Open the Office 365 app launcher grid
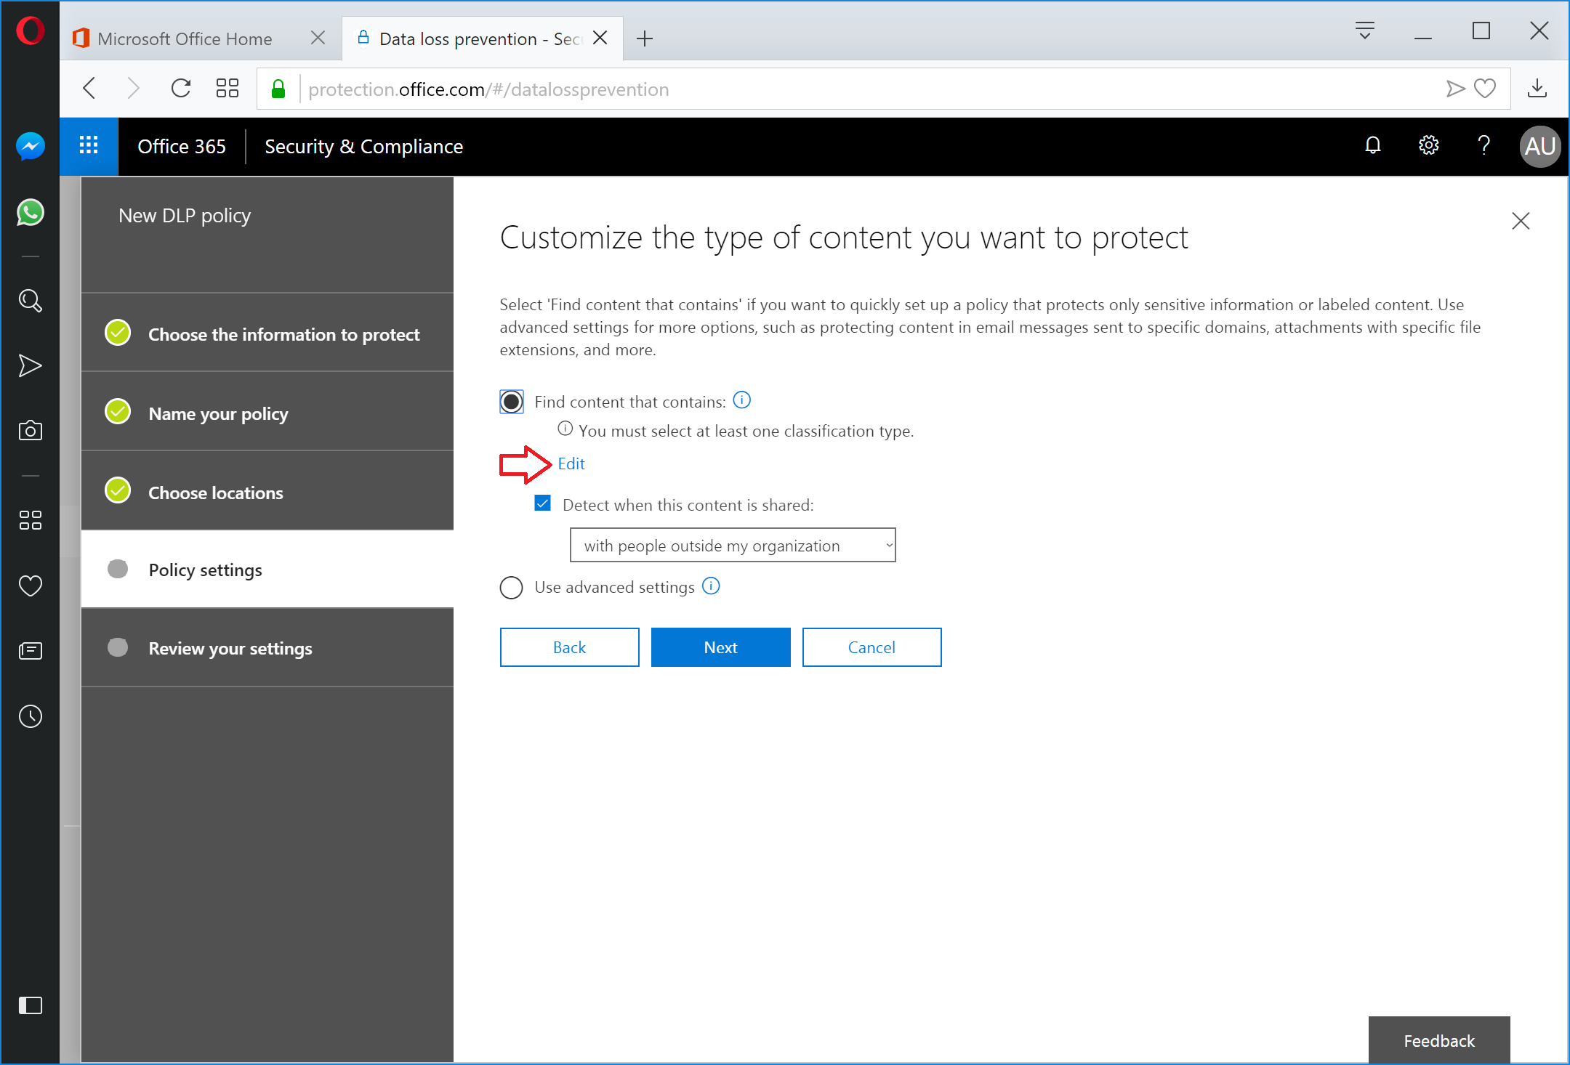The height and width of the screenshot is (1065, 1570). point(88,146)
